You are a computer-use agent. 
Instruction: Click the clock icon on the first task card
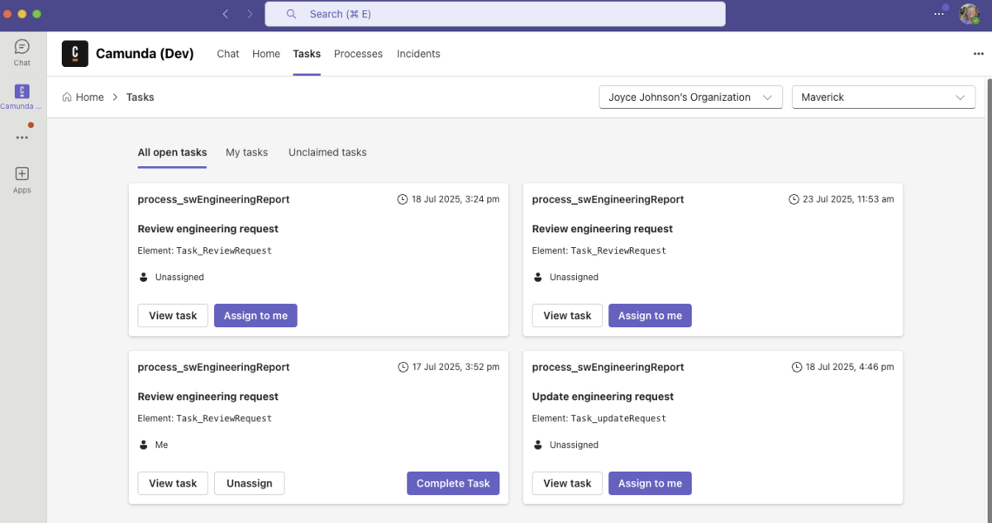(x=401, y=198)
